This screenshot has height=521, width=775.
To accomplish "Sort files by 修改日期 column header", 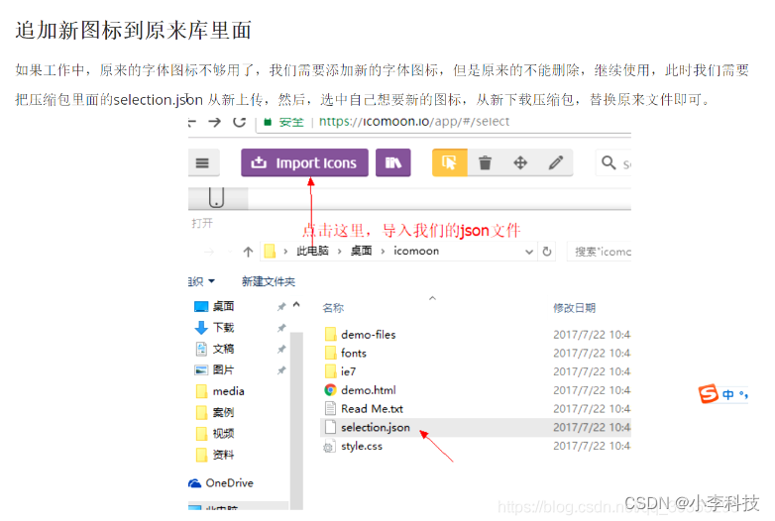I will [x=575, y=308].
